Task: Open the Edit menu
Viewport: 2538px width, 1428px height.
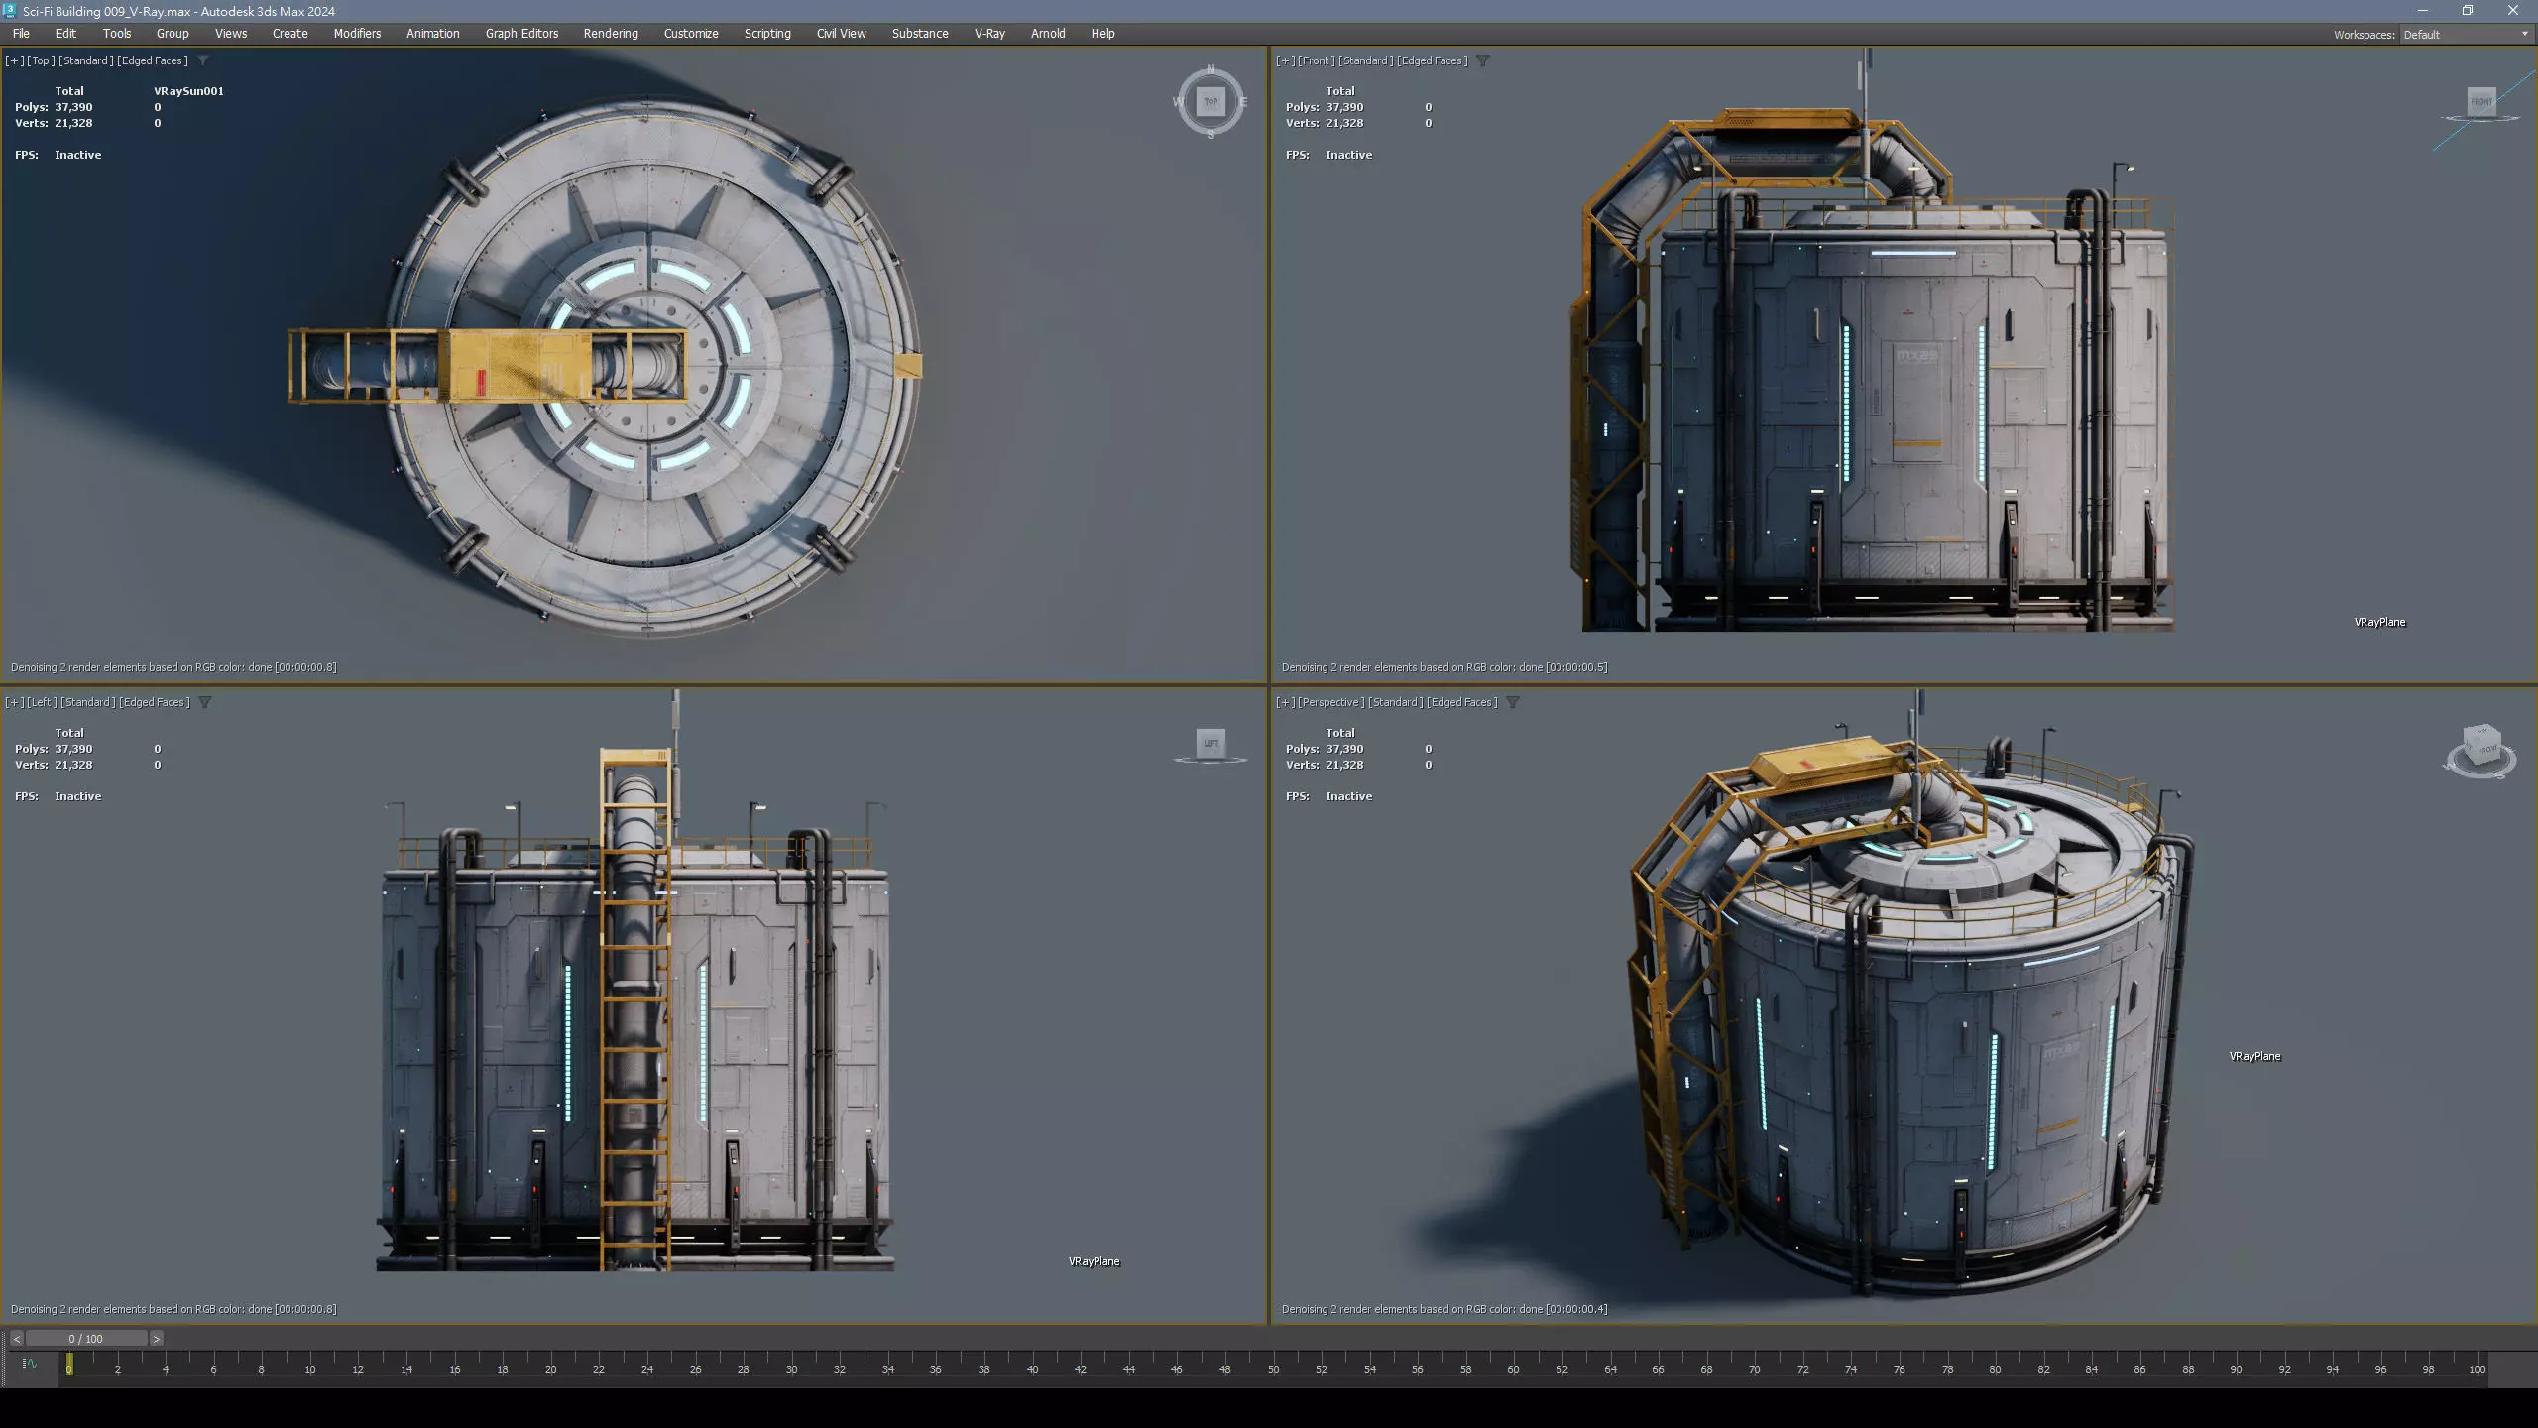Action: click(x=65, y=34)
